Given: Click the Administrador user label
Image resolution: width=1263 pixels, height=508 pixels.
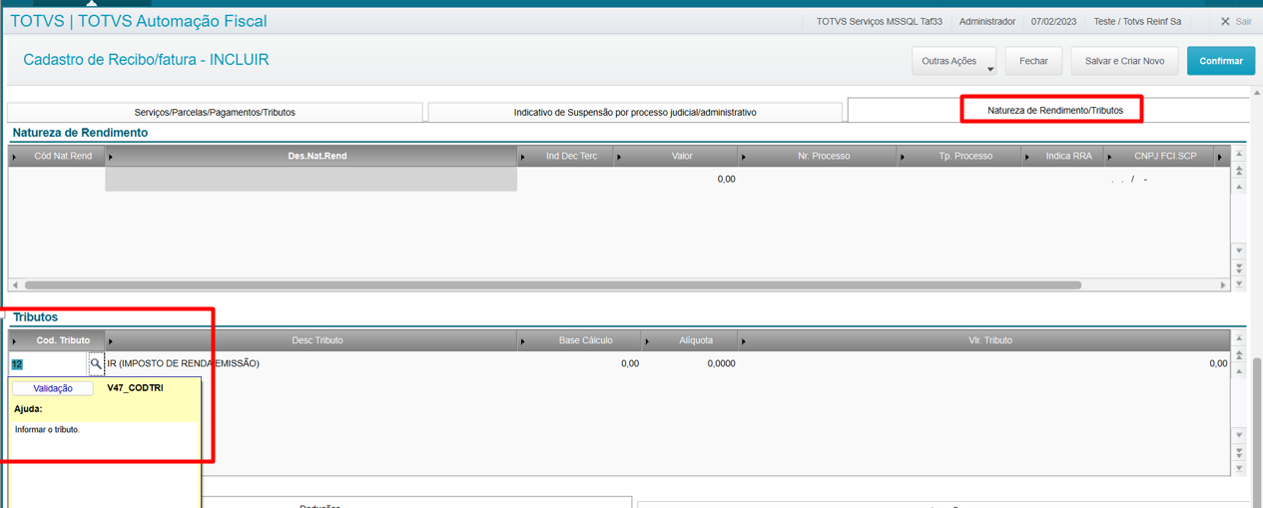Looking at the screenshot, I should (x=987, y=21).
